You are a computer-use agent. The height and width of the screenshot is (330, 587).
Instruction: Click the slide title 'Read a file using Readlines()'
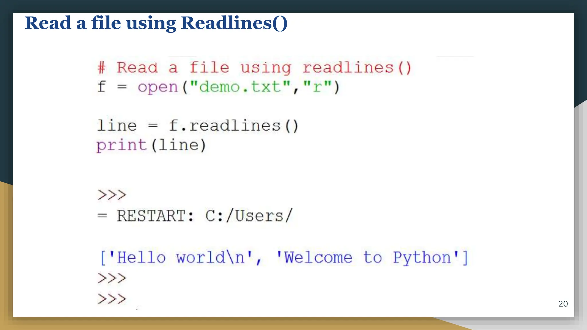tap(156, 23)
